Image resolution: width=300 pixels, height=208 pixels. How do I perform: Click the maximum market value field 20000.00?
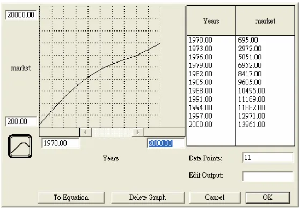point(21,15)
